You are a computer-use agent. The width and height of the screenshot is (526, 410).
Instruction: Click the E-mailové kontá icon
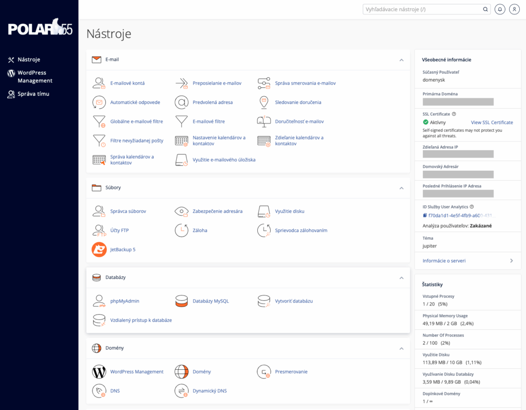click(x=99, y=83)
